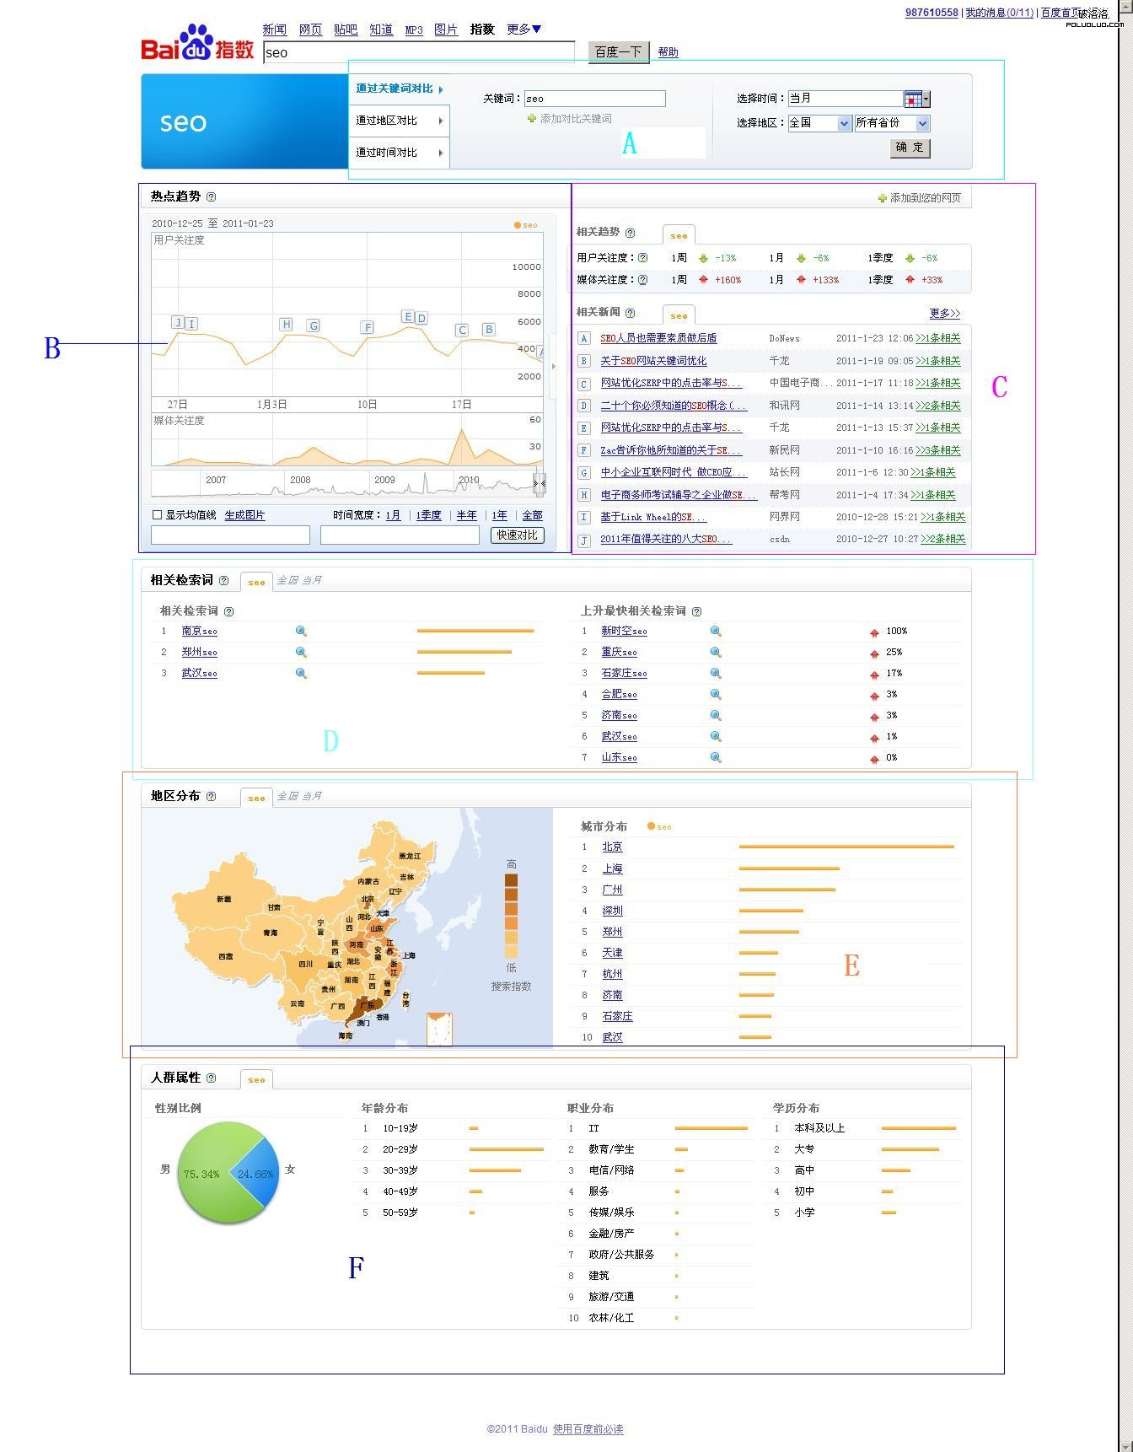Click the help icon next to 热点趋势

[211, 197]
